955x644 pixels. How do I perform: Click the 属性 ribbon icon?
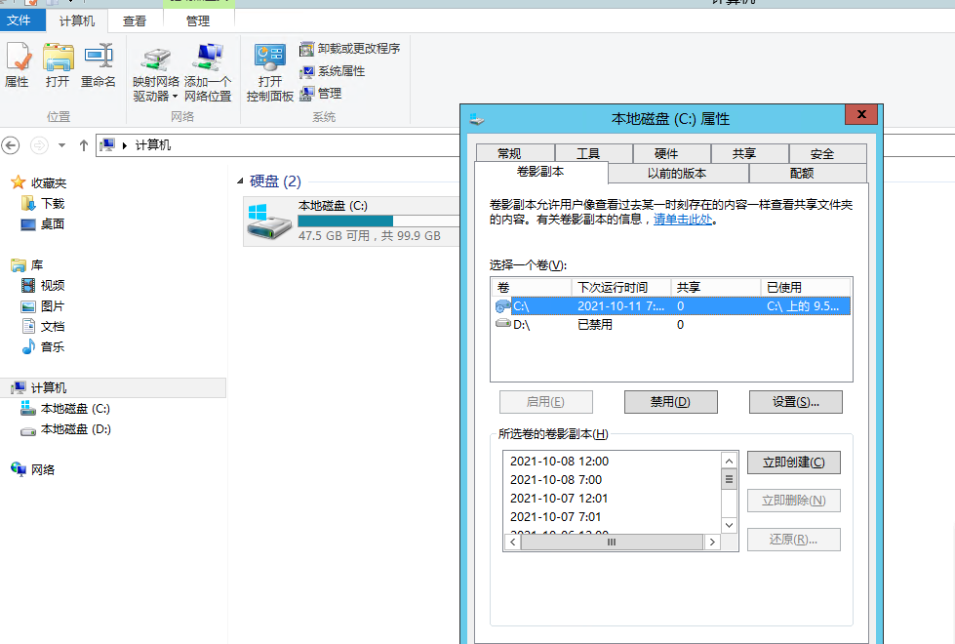coord(17,64)
